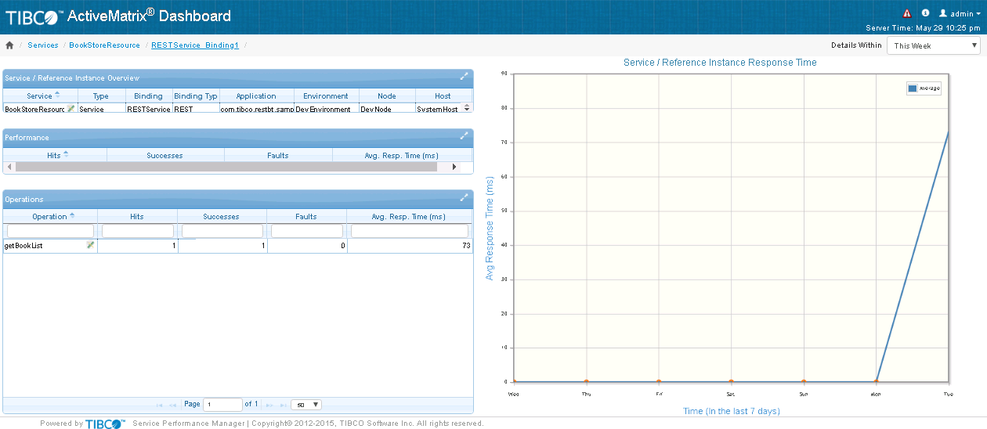
Task: Click Operations Faults column header
Action: pyautogui.click(x=306, y=216)
